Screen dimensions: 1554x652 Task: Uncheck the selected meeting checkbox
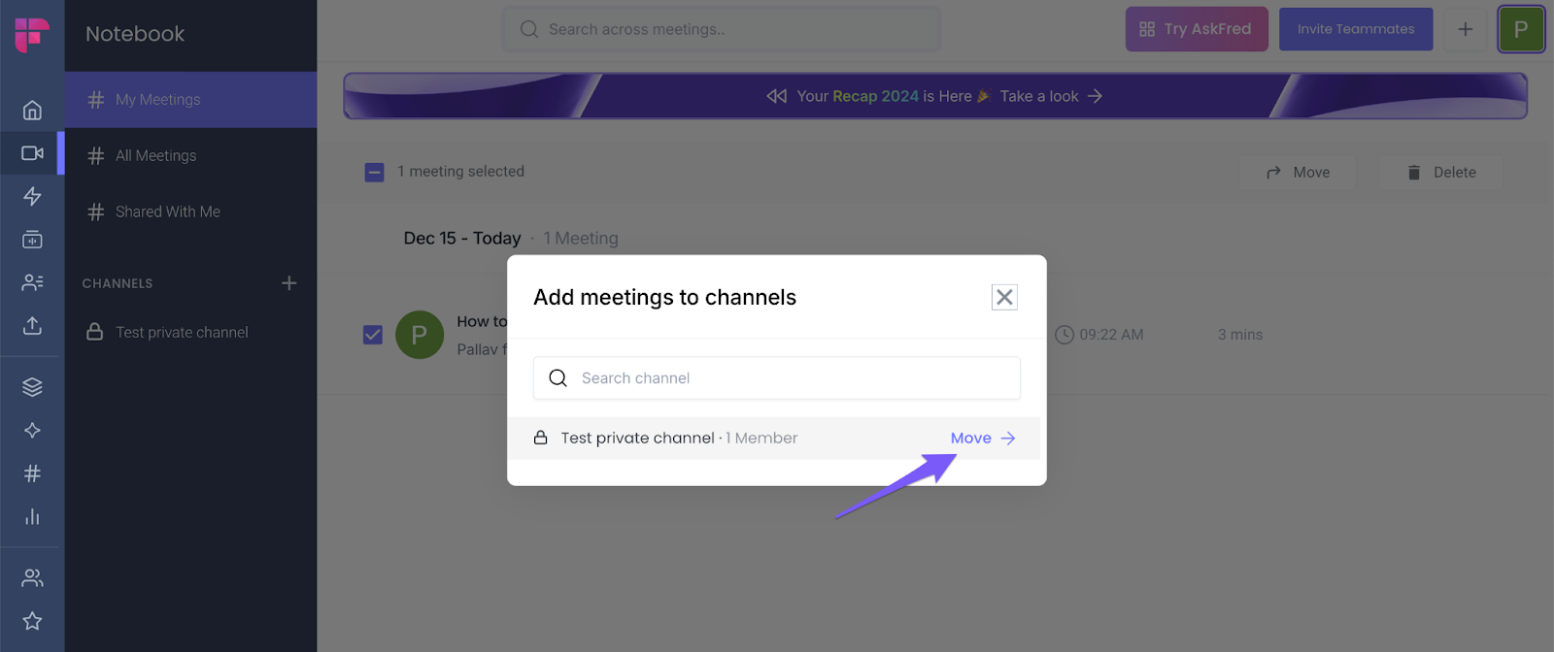click(x=373, y=335)
